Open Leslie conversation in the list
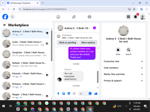 tap(25, 44)
